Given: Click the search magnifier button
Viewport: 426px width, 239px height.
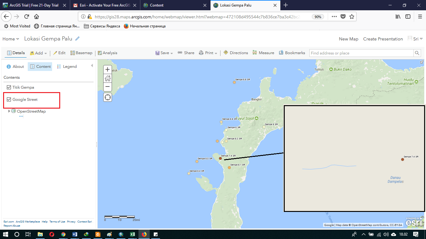Looking at the screenshot, I should (x=417, y=53).
